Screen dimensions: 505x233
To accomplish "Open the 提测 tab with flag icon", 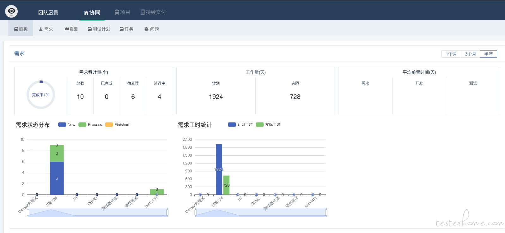I will pyautogui.click(x=71, y=29).
